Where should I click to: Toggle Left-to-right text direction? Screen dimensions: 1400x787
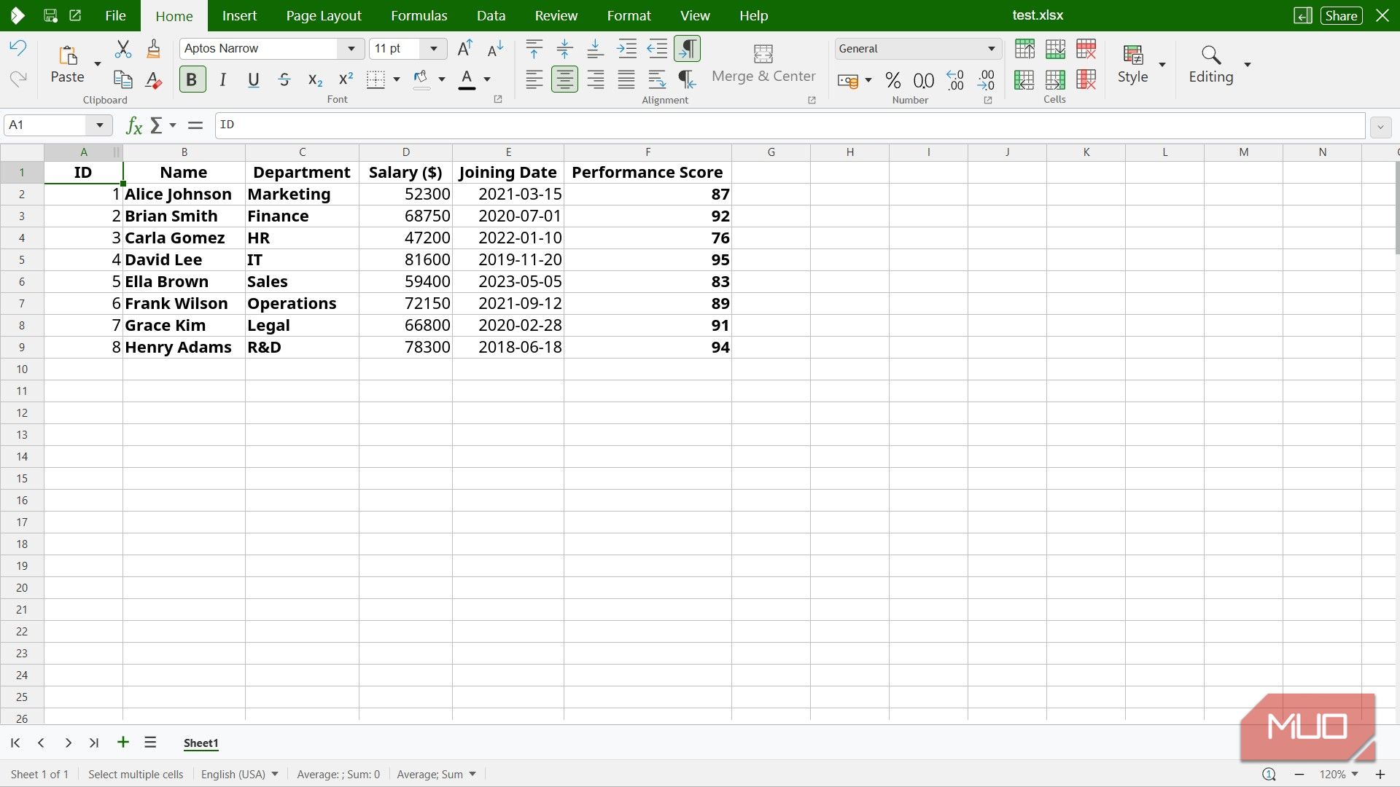(687, 49)
